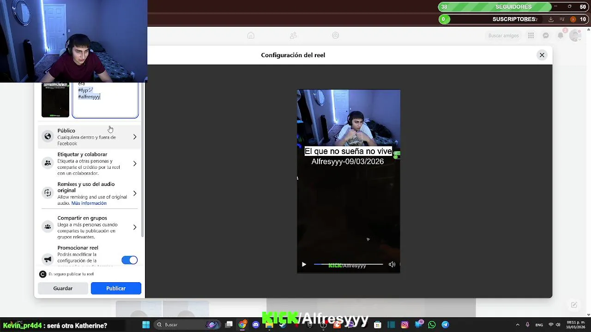Click the Promocionar reel megaphone icon
The width and height of the screenshot is (591, 332).
(x=48, y=260)
